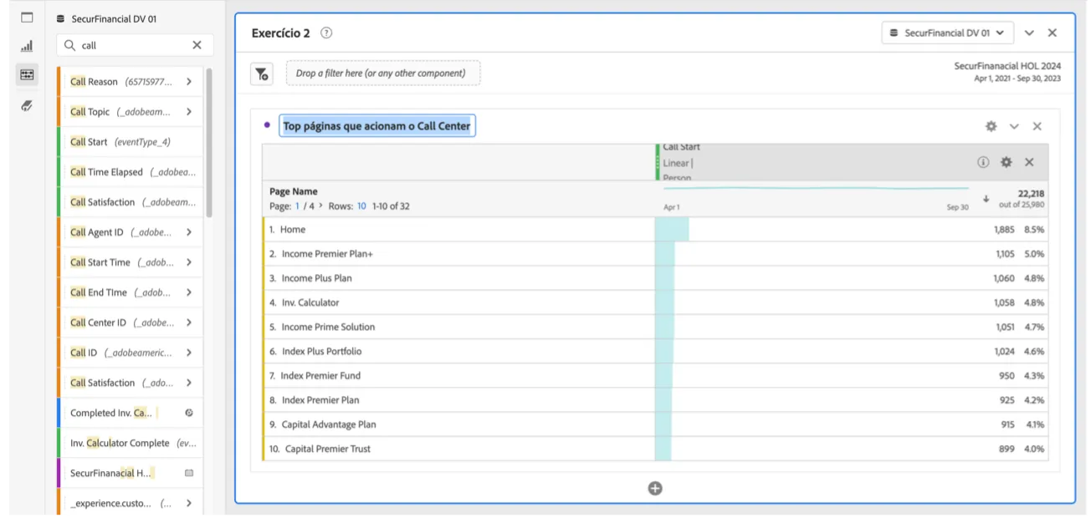Expand the Call Center ID dimension
Screen dimensions: 1091x518
click(189, 322)
